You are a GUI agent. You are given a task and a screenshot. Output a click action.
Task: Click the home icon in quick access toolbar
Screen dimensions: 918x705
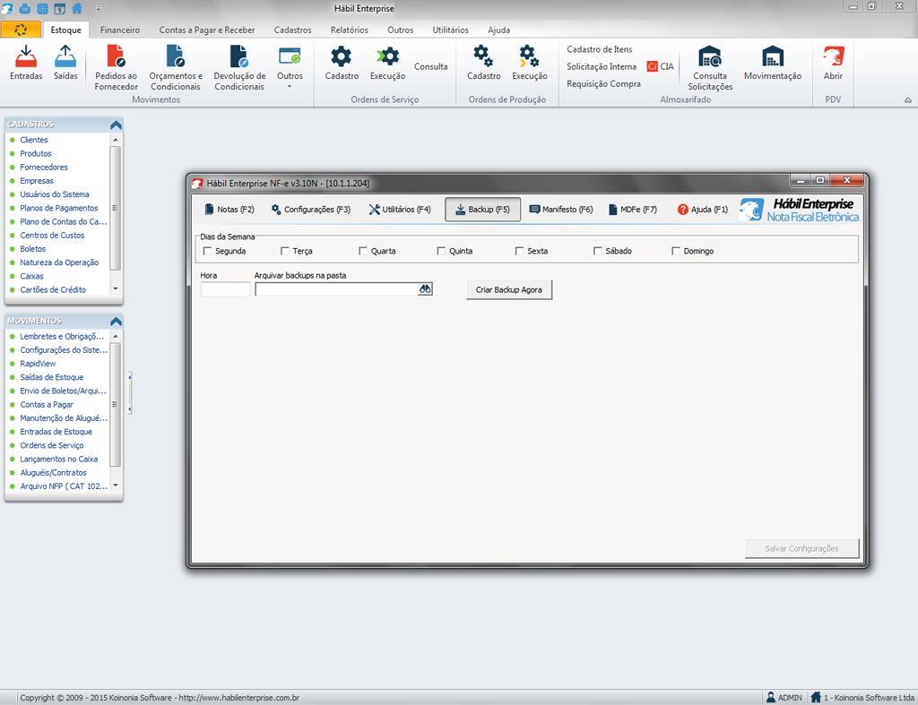(77, 8)
